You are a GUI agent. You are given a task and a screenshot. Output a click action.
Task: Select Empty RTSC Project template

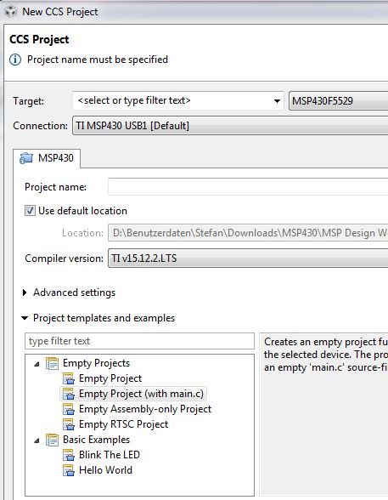(x=123, y=424)
